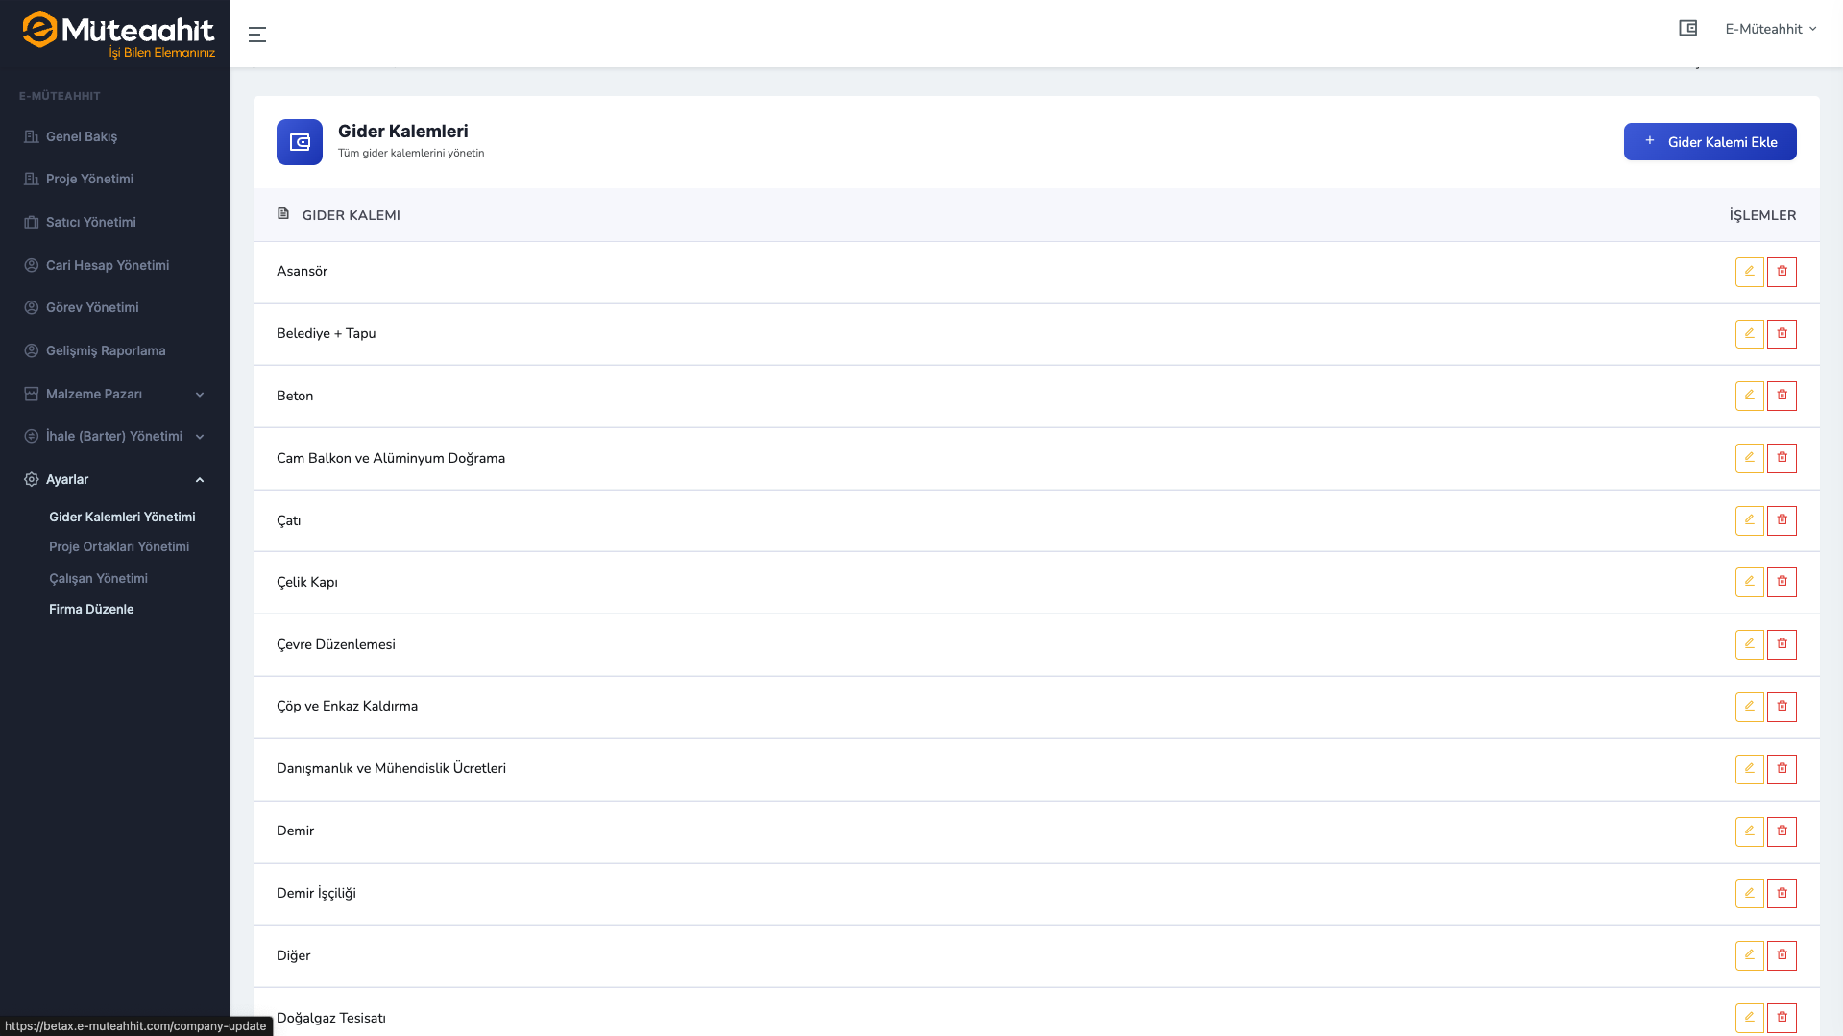Select Çalışan Yönetimi in settings submenu
Screen dimensions: 1843x1036
point(98,578)
